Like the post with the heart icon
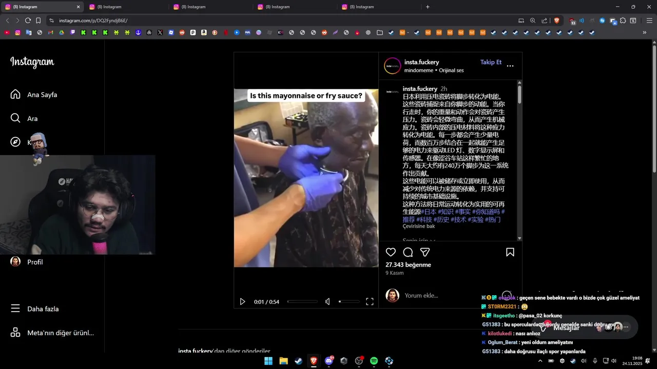657x369 pixels. coord(391,252)
